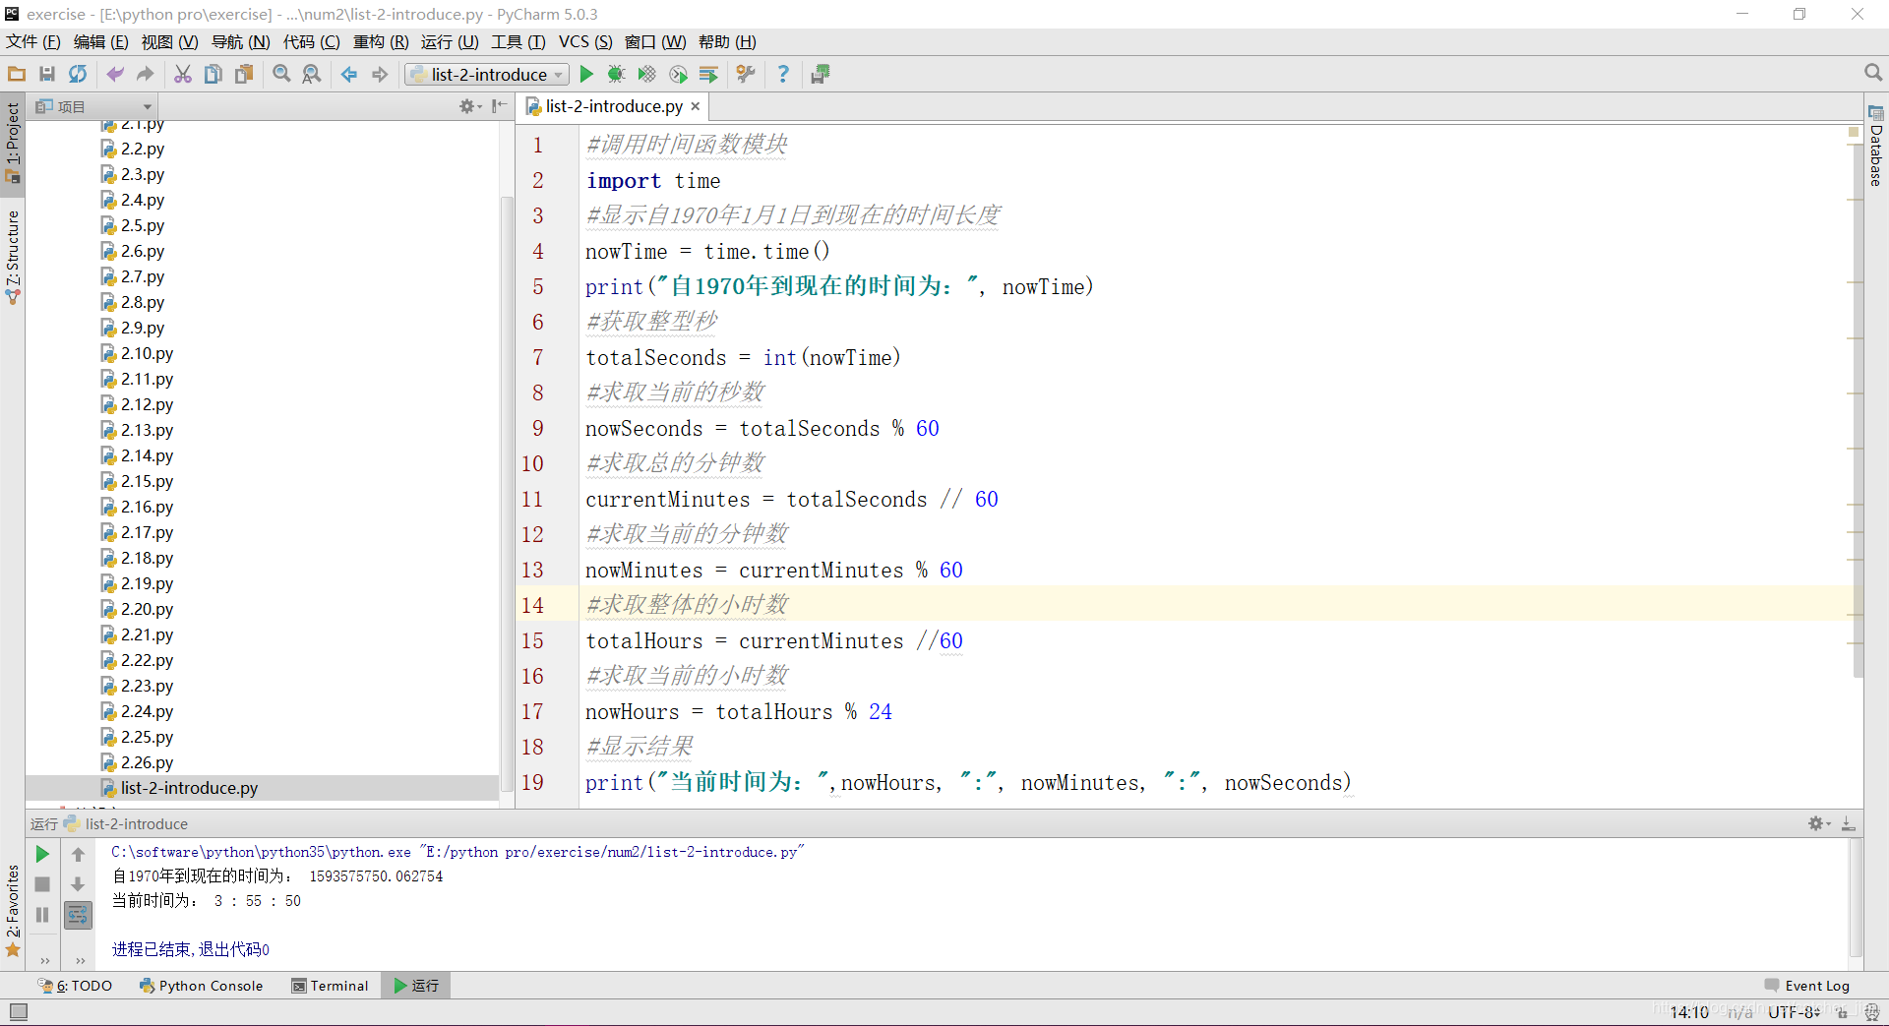Open the 6: TODO tool window
Screen dimensions: 1889x1026
pyautogui.click(x=76, y=986)
